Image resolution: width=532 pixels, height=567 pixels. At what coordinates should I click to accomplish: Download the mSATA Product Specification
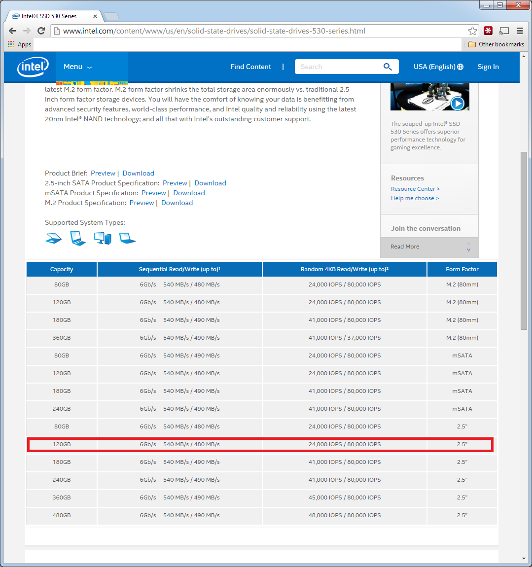click(x=189, y=193)
